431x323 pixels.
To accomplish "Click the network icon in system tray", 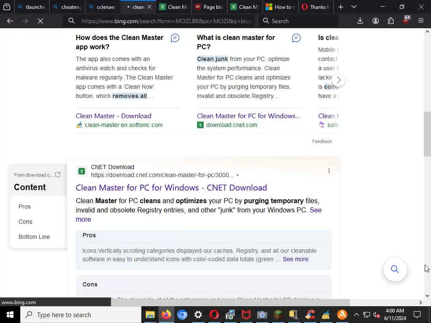I will 367,315.
